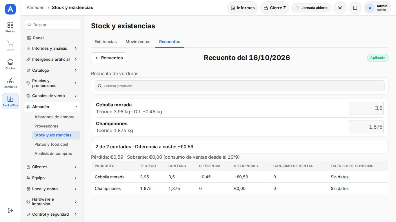Image resolution: width=396 pixels, height=222 pixels.
Task: Open the Informes button
Action: [x=243, y=8]
